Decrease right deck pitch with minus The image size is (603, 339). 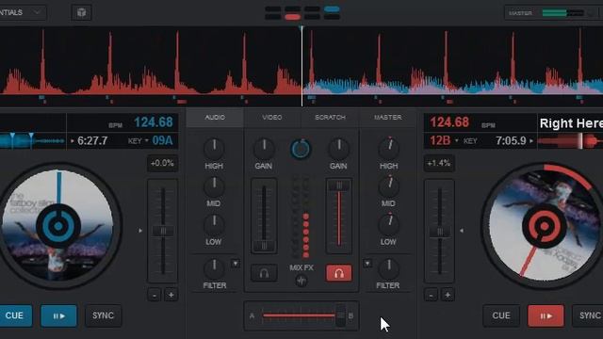(432, 295)
